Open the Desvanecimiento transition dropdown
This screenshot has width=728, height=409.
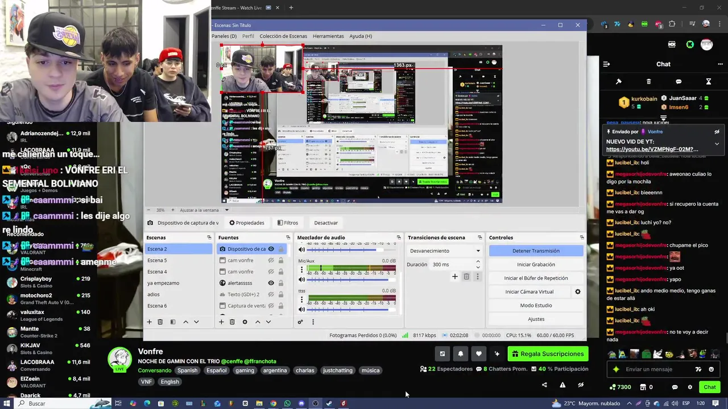click(x=445, y=251)
